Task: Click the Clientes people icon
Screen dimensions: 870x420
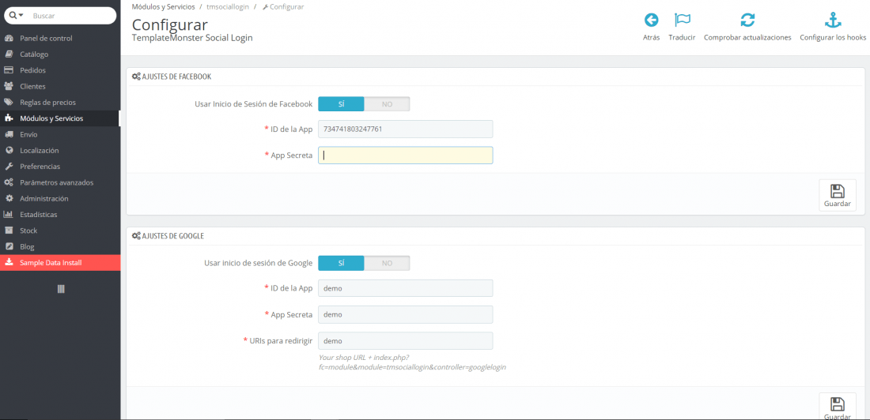Action: (9, 86)
